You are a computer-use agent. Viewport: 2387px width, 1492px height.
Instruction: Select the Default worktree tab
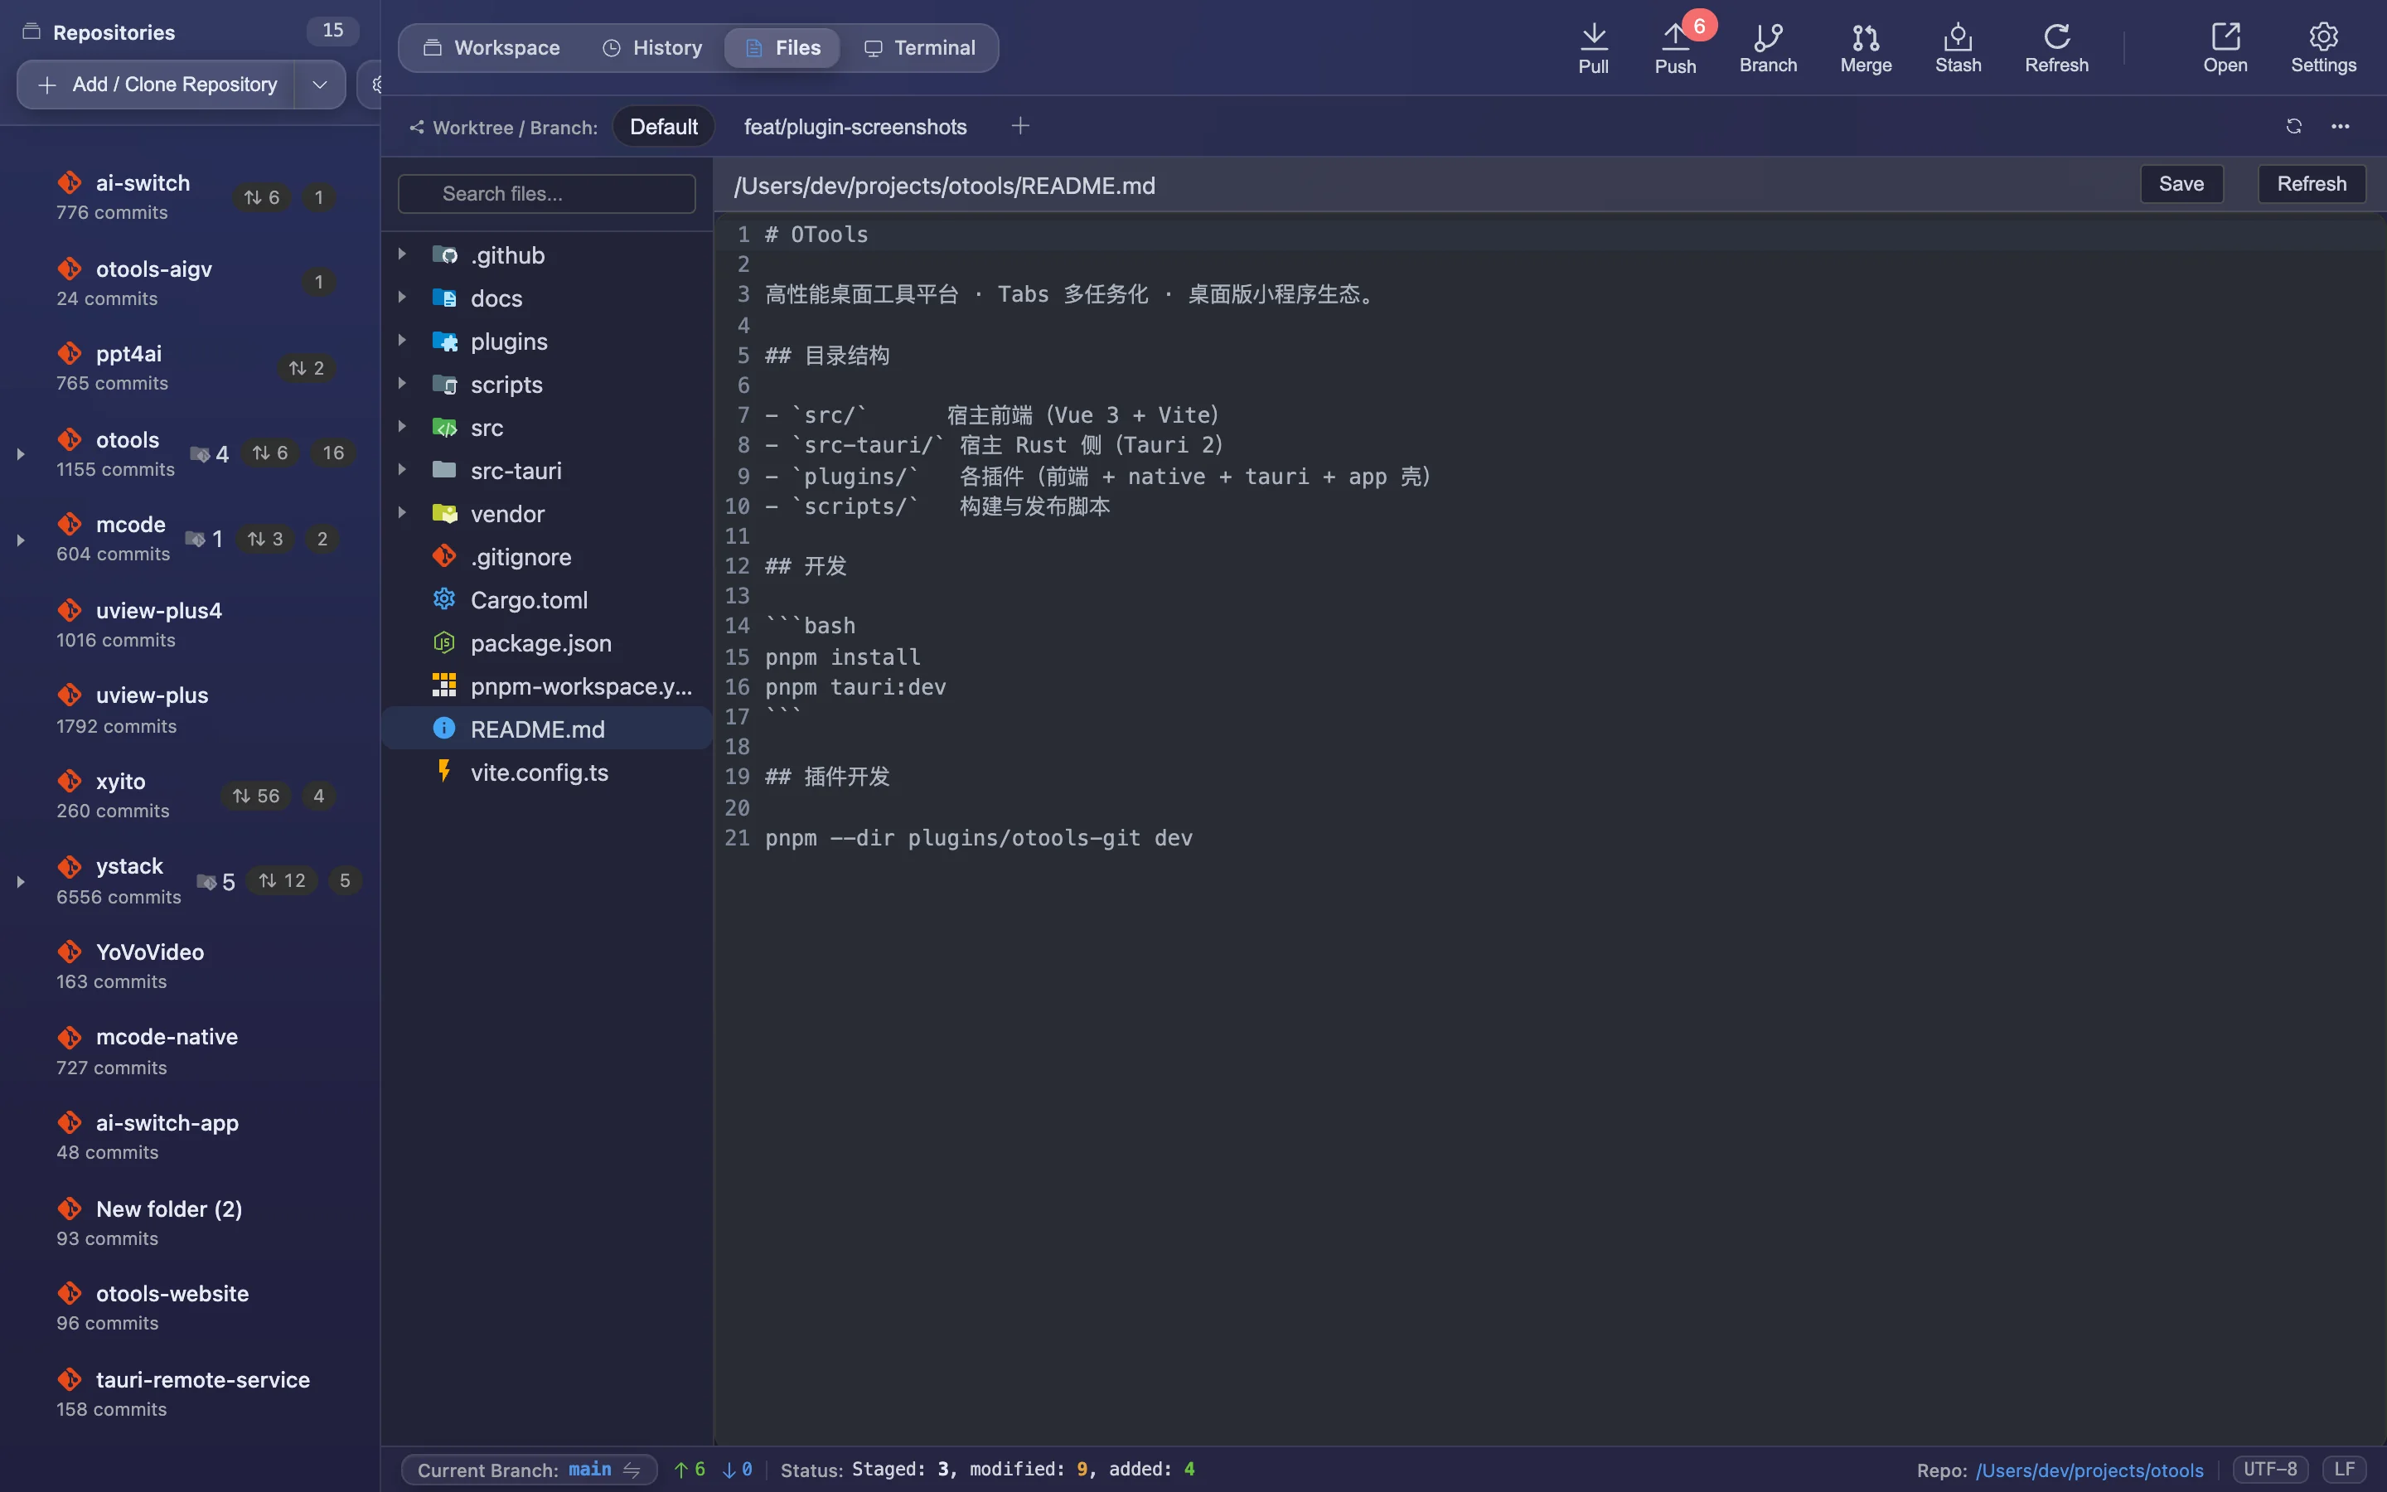pos(664,126)
